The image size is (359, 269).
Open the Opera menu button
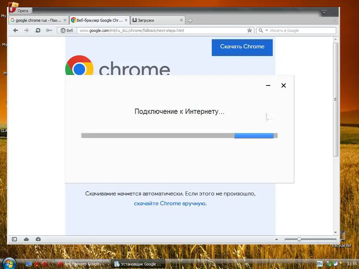20,11
